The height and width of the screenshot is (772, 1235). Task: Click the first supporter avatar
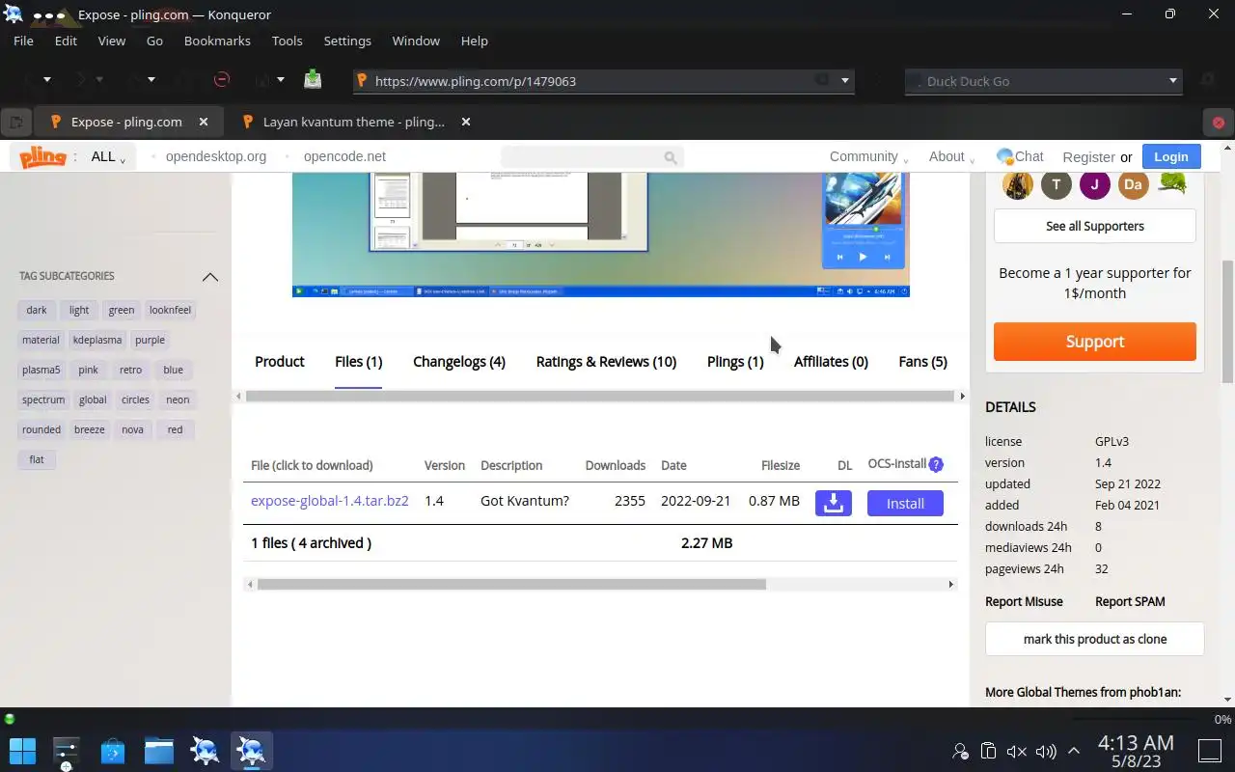pyautogui.click(x=1018, y=184)
